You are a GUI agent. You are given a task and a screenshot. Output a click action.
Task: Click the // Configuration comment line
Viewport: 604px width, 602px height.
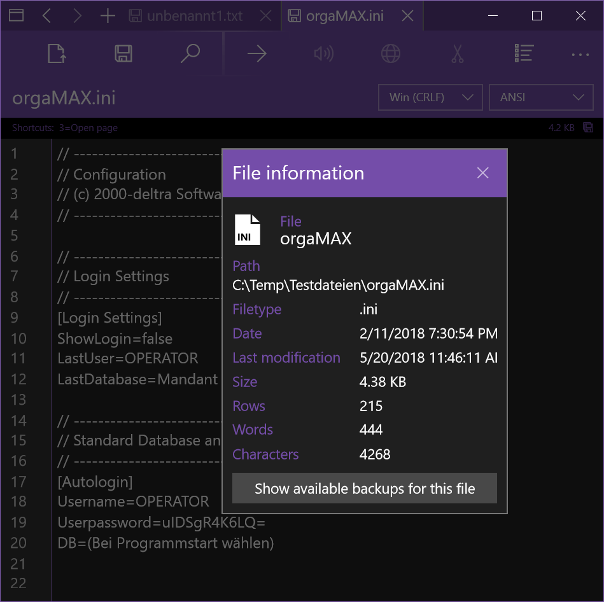[x=112, y=175]
